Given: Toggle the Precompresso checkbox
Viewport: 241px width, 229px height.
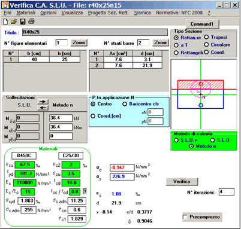Looking at the screenshot, I should [185, 217].
